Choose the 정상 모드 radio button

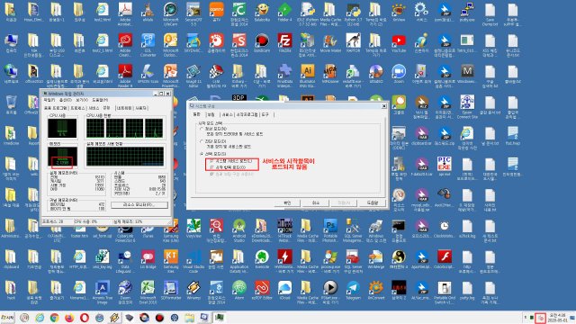[x=202, y=129]
